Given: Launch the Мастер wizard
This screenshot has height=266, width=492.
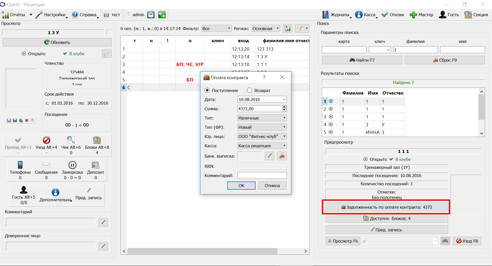Looking at the screenshot, I should [x=421, y=15].
